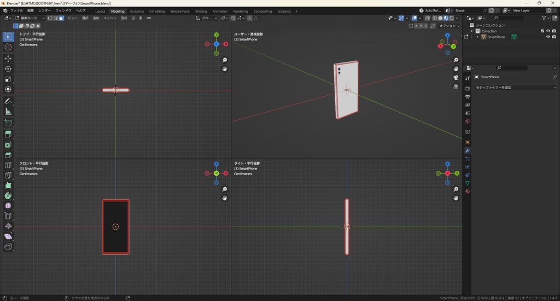Expand the SmartPhone tree item in the outliner
This screenshot has height=301, width=560.
point(478,37)
